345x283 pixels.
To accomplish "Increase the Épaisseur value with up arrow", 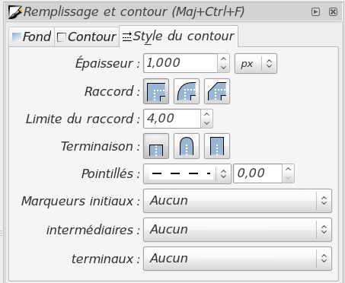I will pos(223,59).
